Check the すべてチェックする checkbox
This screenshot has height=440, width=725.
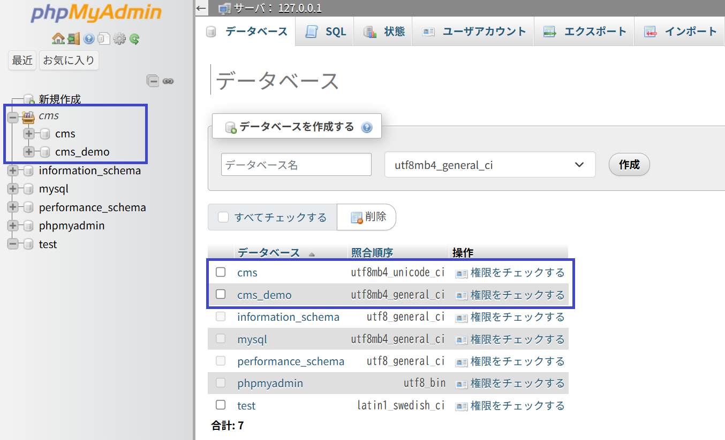coord(223,217)
